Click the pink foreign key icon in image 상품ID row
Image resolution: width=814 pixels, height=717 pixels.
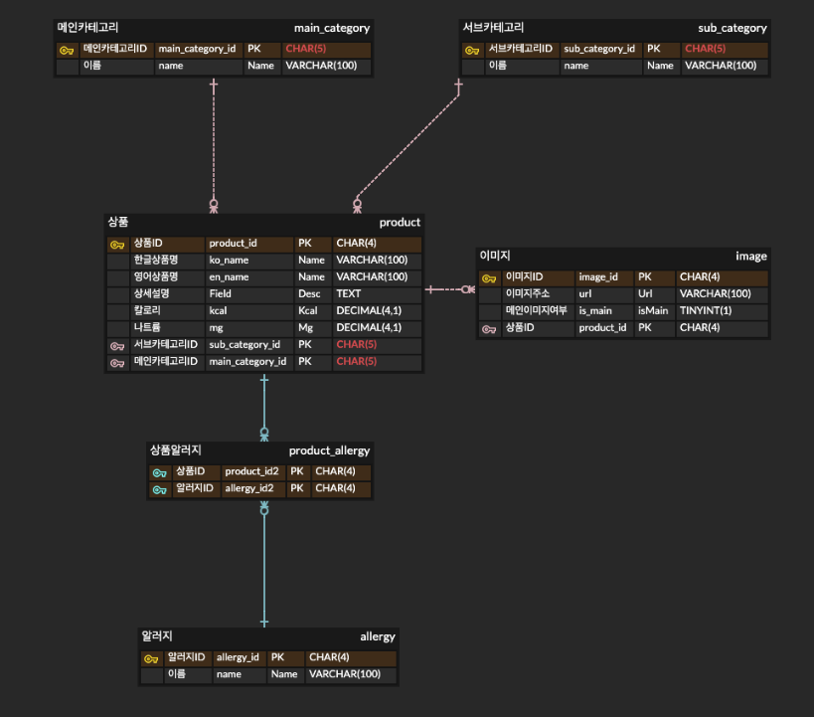(x=489, y=329)
